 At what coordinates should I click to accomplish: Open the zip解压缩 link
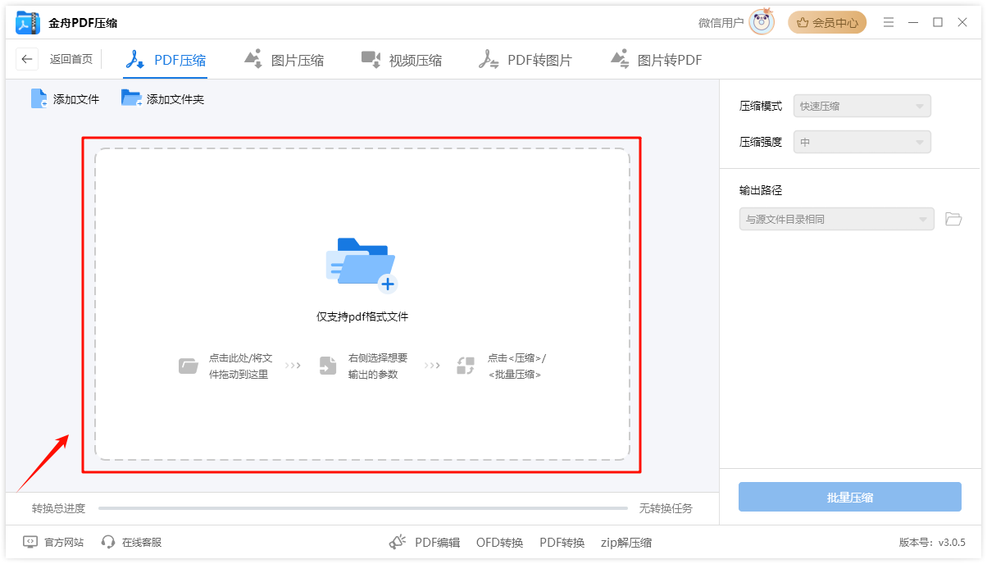point(626,542)
